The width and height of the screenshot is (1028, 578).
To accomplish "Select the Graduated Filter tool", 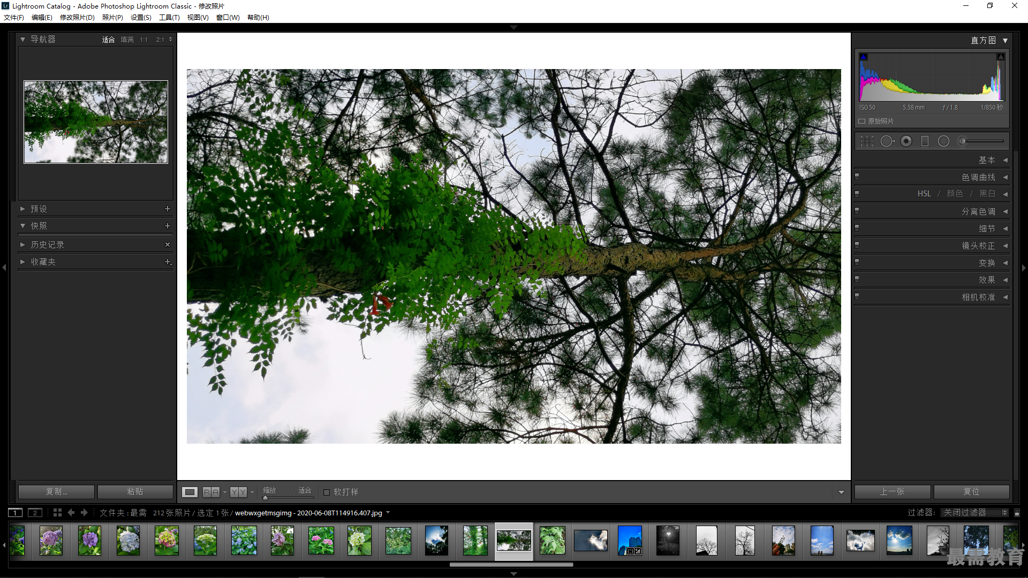I will pos(925,141).
